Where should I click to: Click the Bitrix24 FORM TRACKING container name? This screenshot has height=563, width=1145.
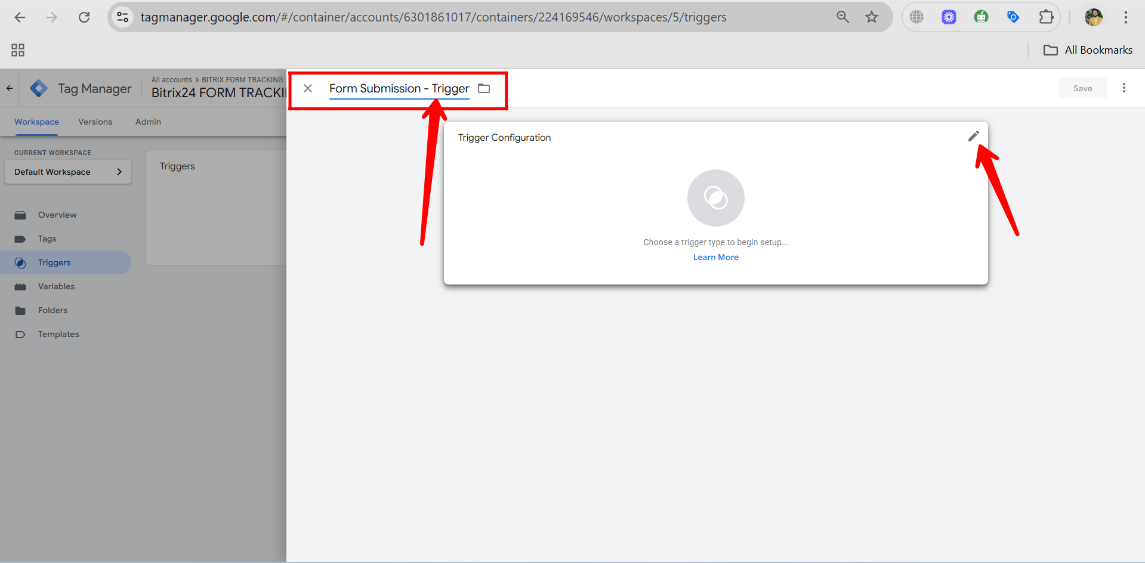point(219,93)
